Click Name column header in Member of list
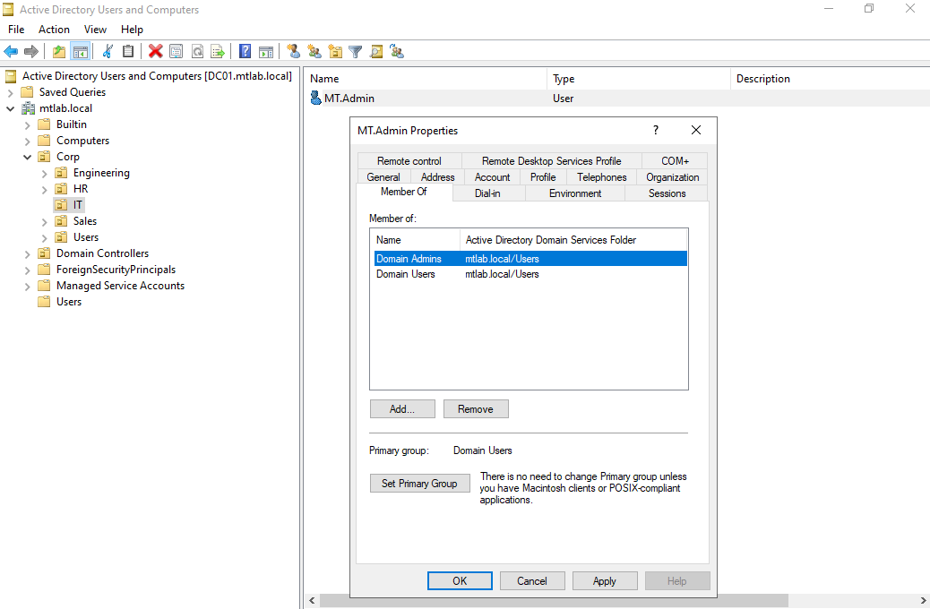Image resolution: width=930 pixels, height=609 pixels. click(x=415, y=239)
